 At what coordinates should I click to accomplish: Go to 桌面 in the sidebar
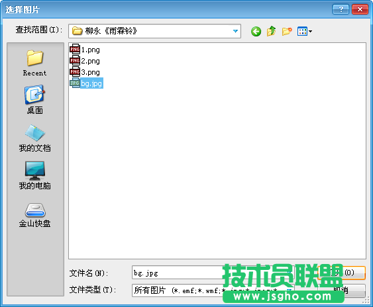pos(34,100)
